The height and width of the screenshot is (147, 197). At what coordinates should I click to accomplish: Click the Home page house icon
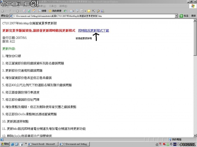coord(34,11)
